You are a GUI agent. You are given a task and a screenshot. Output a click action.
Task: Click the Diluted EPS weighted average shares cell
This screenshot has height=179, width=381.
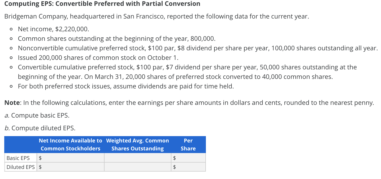(x=137, y=167)
